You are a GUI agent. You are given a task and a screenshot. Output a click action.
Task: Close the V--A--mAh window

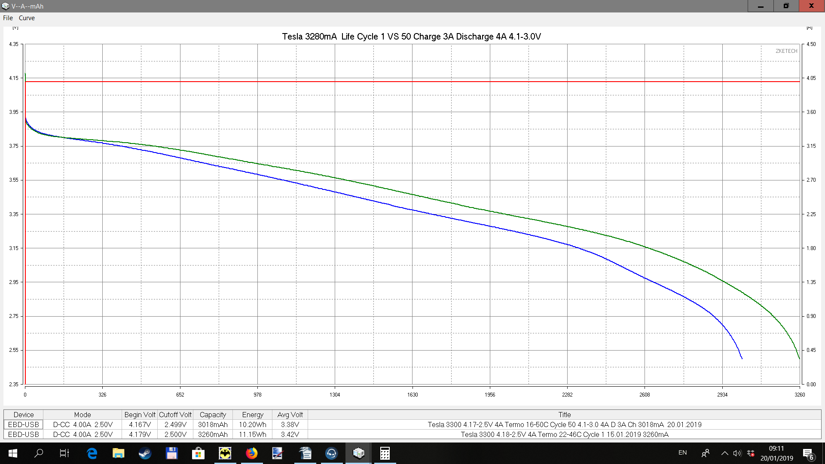[x=812, y=6]
